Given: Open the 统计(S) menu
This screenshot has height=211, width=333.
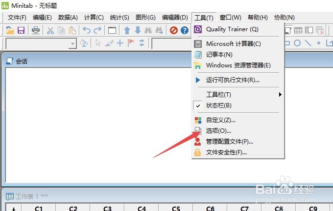Looking at the screenshot, I should click(119, 18).
